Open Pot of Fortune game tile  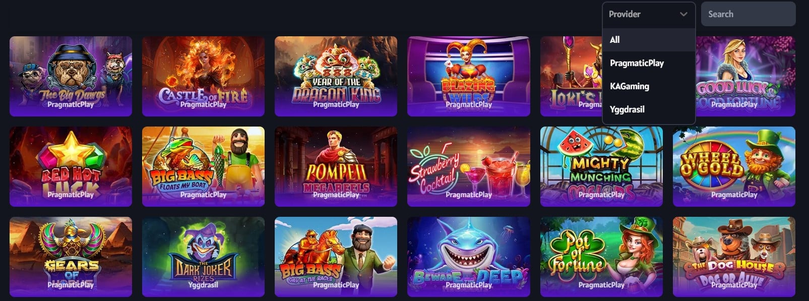[x=601, y=257]
